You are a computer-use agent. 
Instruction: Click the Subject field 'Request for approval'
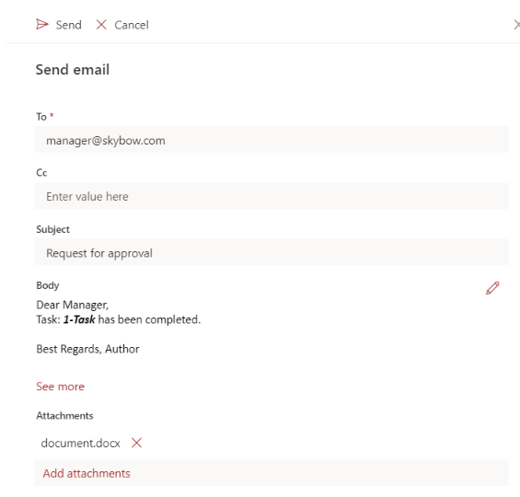pyautogui.click(x=272, y=252)
